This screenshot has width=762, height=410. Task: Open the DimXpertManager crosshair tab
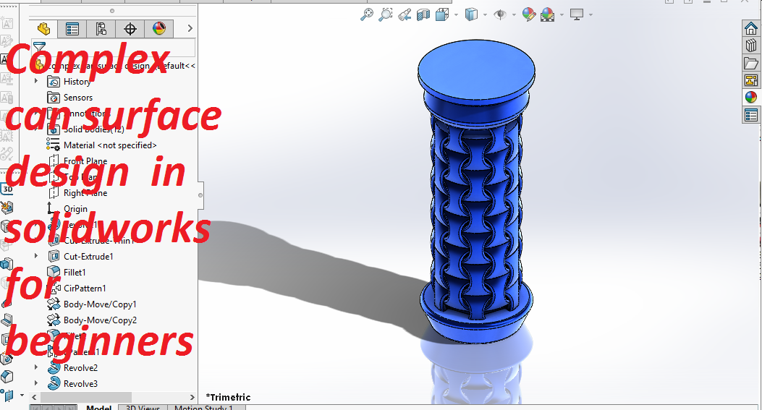coord(130,29)
